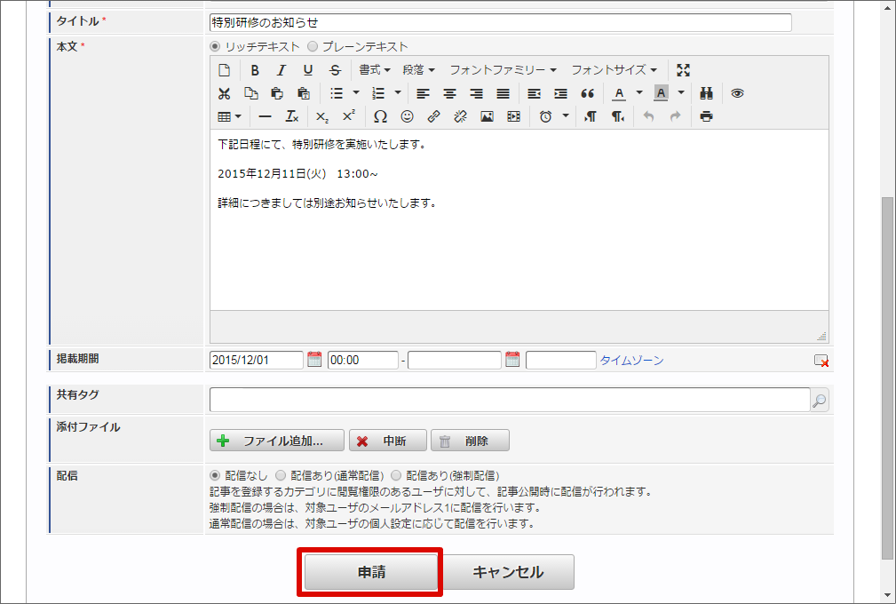The width and height of the screenshot is (896, 604).
Task: Insert an image into the article body
Action: pyautogui.click(x=487, y=116)
